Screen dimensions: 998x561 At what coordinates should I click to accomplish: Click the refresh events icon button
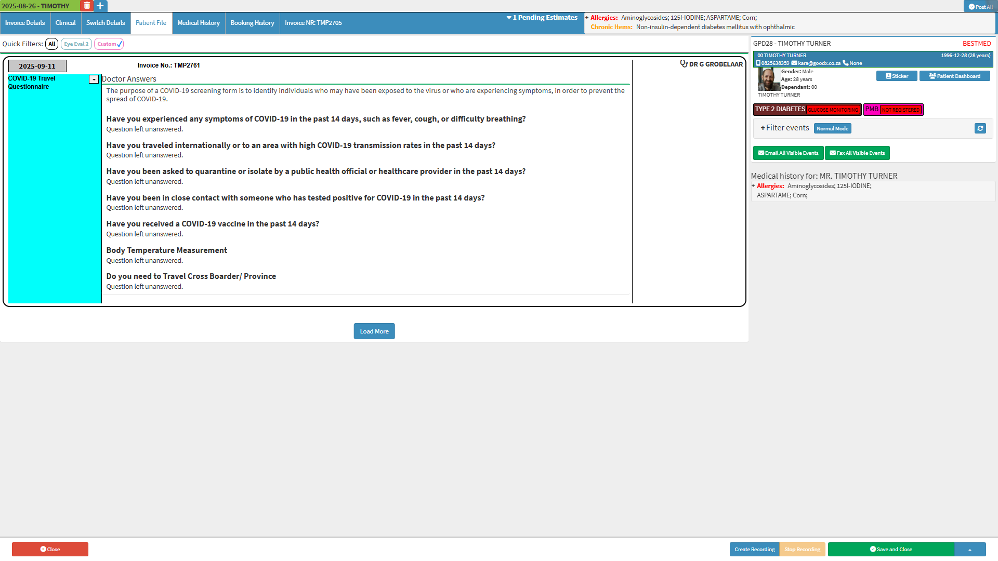pos(980,128)
